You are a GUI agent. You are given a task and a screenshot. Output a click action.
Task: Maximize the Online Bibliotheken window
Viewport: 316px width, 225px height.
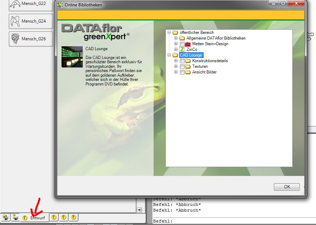coord(283,4)
